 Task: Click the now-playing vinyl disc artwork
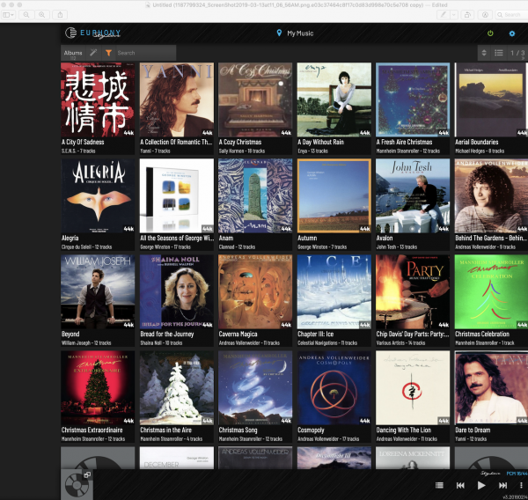tap(77, 485)
